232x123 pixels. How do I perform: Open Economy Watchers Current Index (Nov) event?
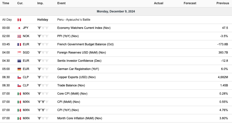[x=84, y=28]
